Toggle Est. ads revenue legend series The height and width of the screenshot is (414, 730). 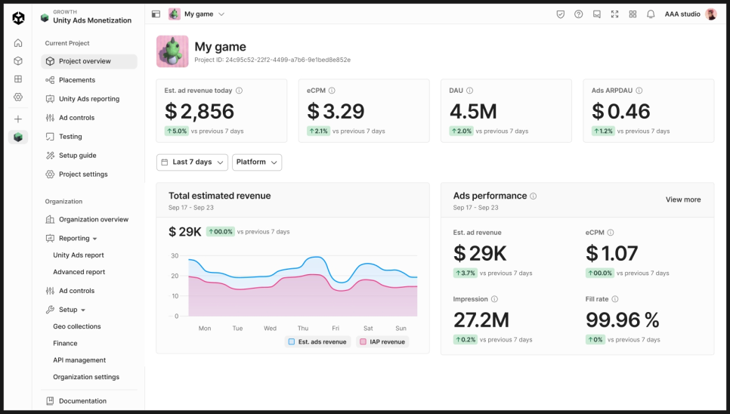pos(317,342)
